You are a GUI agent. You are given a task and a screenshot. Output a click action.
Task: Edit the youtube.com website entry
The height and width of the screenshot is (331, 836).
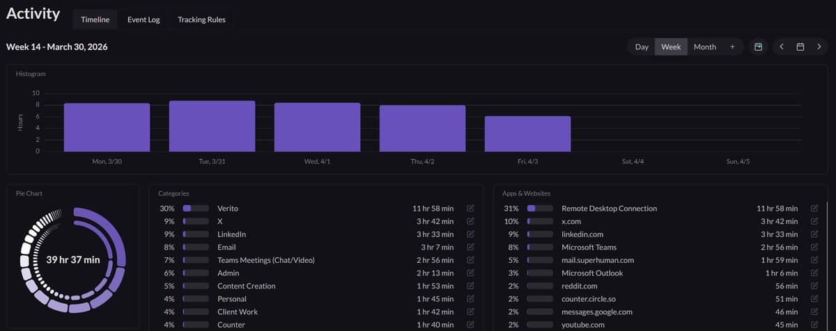pos(814,325)
